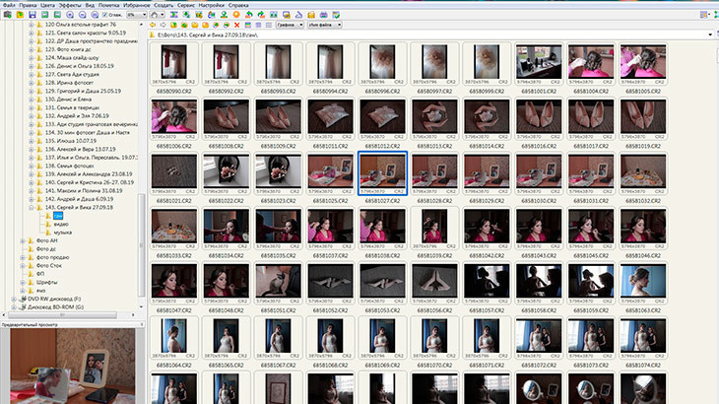Collapse the '143. Сергей и Вика 27.09.18' folder

(33, 206)
